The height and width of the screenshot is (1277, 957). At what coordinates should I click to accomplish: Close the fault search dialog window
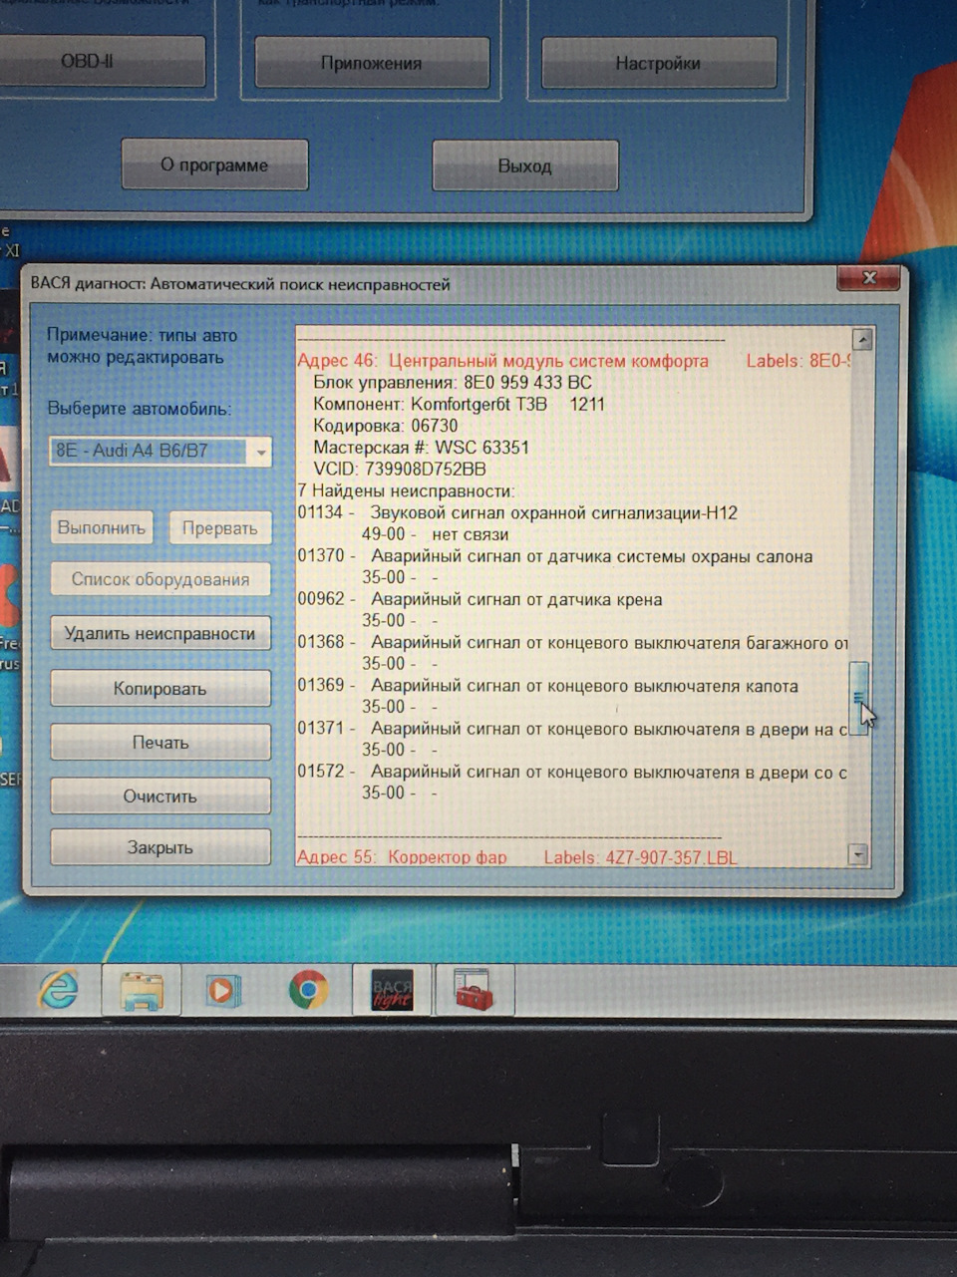tap(869, 278)
